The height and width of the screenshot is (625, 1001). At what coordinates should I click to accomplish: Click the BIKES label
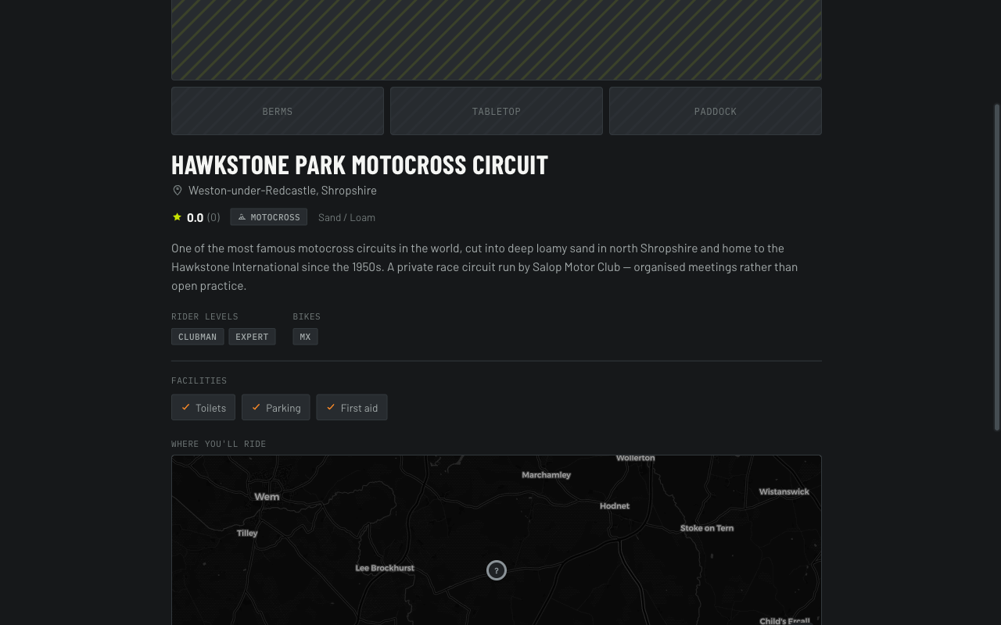tap(307, 316)
